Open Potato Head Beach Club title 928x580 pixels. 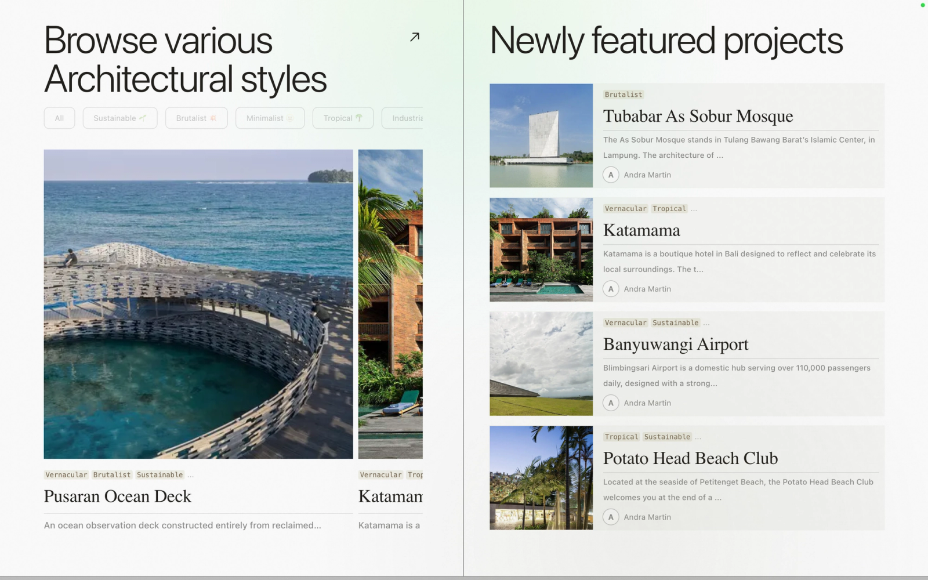coord(690,458)
